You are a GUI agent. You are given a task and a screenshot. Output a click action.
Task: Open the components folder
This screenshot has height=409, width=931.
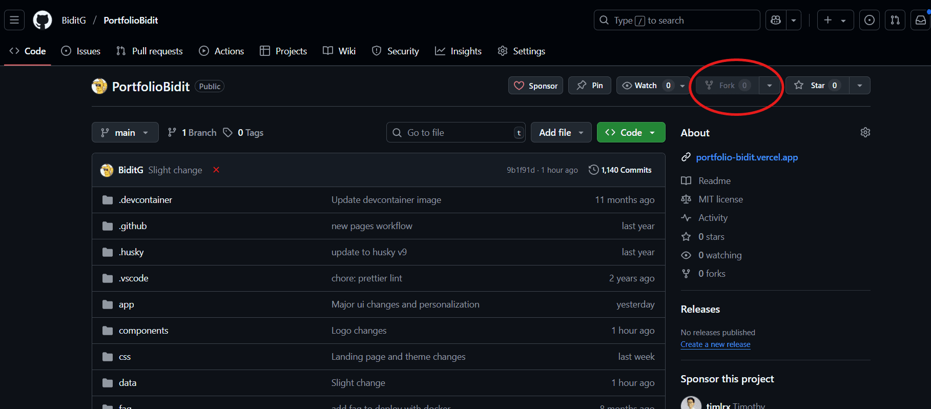point(143,331)
